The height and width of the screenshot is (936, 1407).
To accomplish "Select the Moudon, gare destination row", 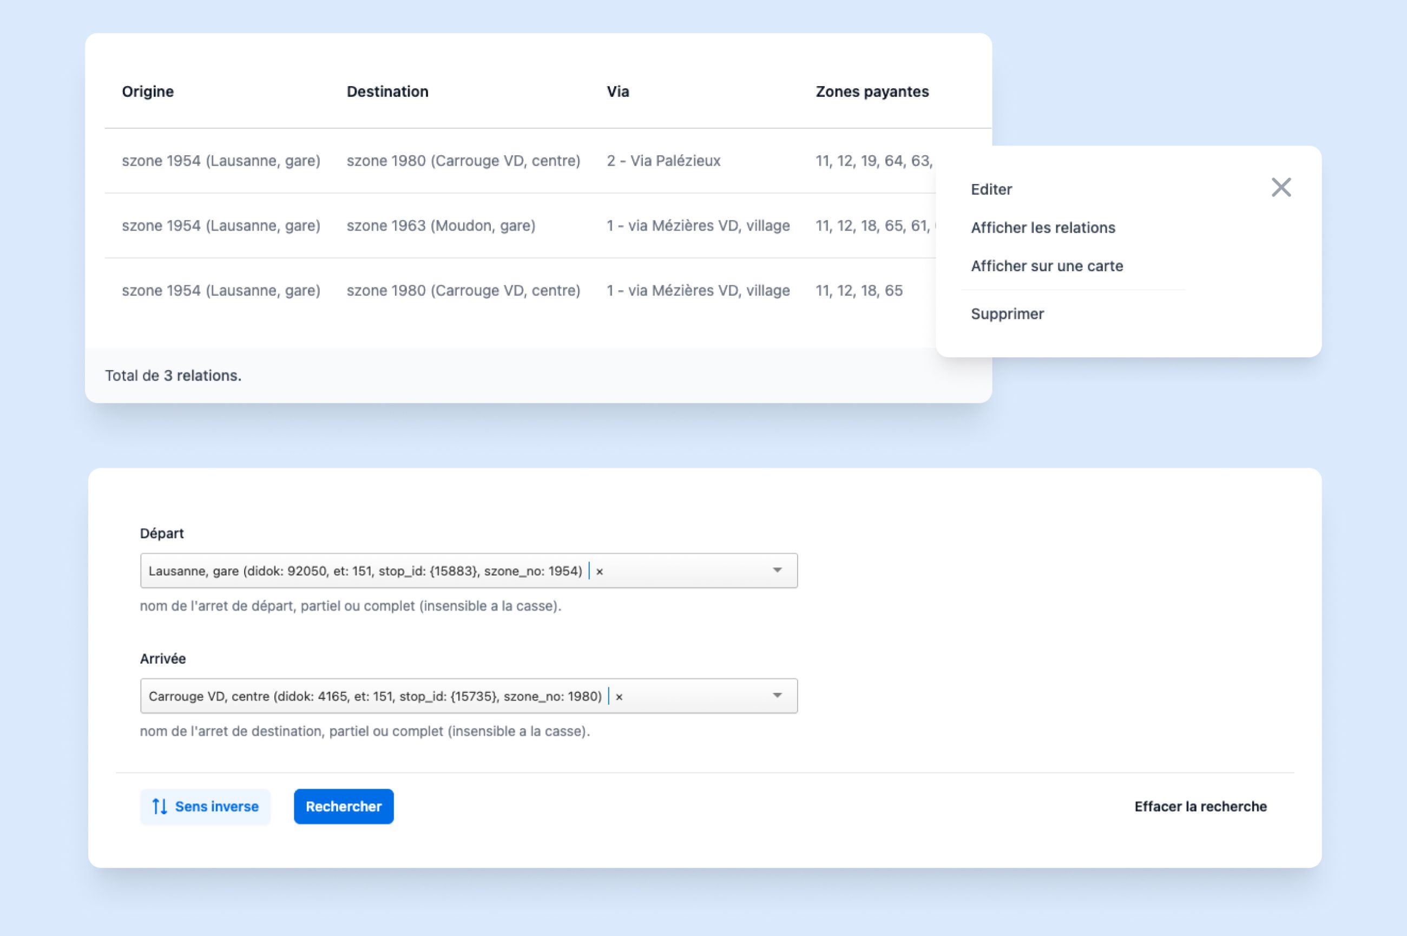I will click(x=440, y=226).
